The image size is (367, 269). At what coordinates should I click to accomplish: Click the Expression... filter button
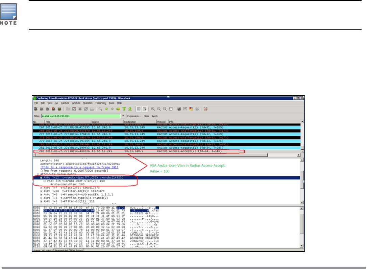134,116
